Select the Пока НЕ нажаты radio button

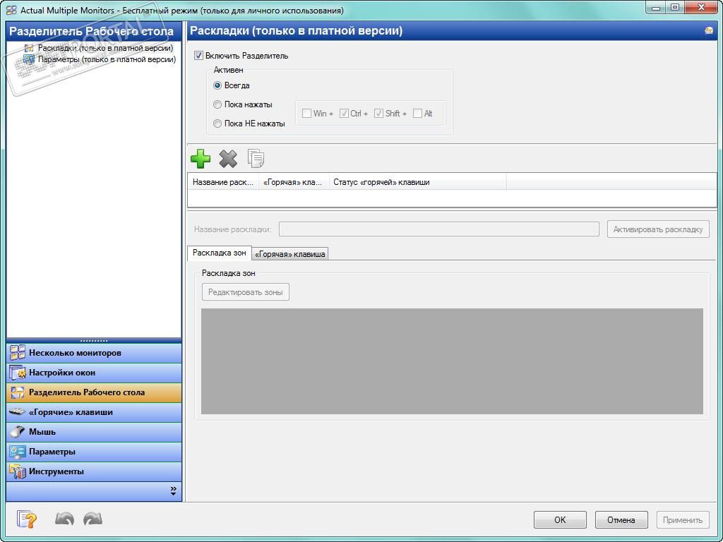pos(217,124)
